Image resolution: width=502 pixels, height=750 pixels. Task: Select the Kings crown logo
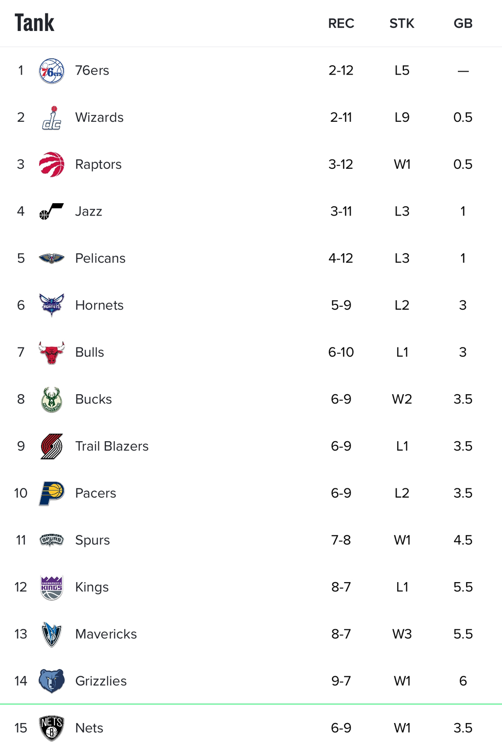(51, 587)
